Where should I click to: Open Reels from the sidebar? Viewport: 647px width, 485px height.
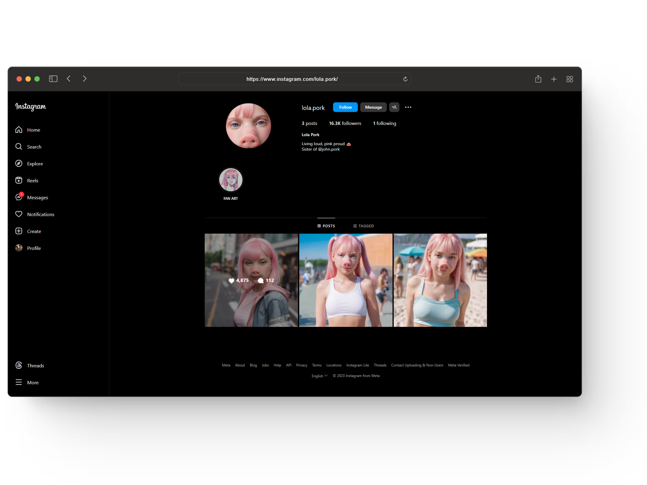click(x=19, y=180)
